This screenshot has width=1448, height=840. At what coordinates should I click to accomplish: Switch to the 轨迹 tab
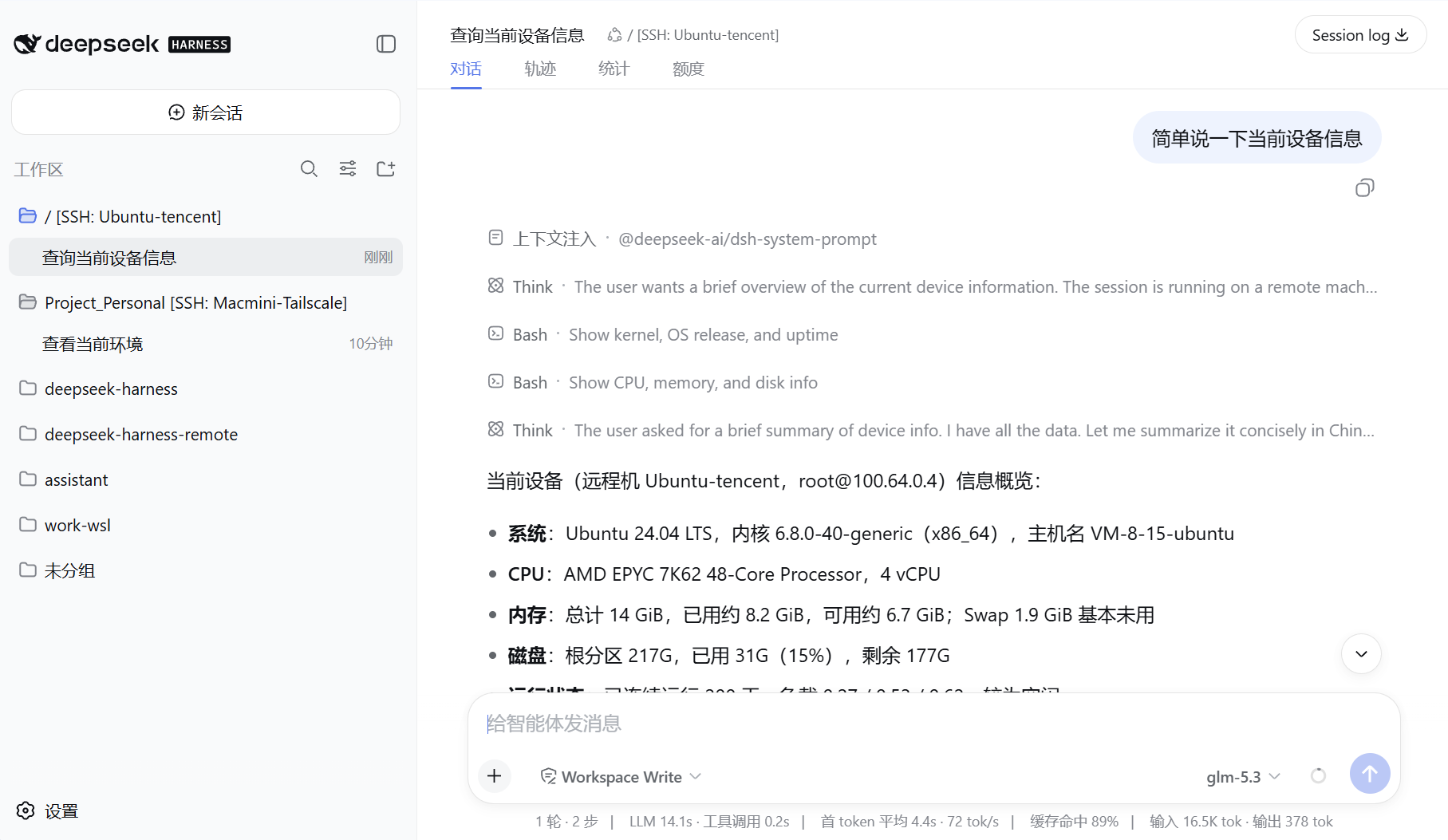[540, 69]
